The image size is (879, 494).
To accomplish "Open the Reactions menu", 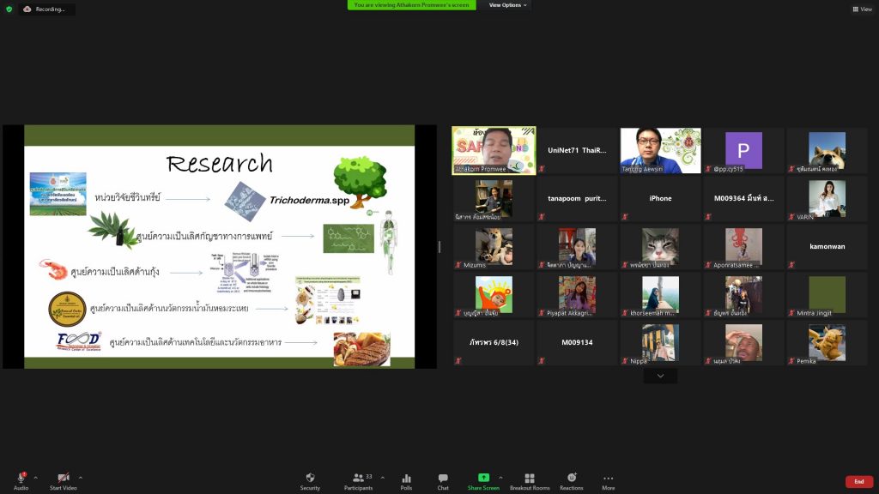I will pos(571,480).
